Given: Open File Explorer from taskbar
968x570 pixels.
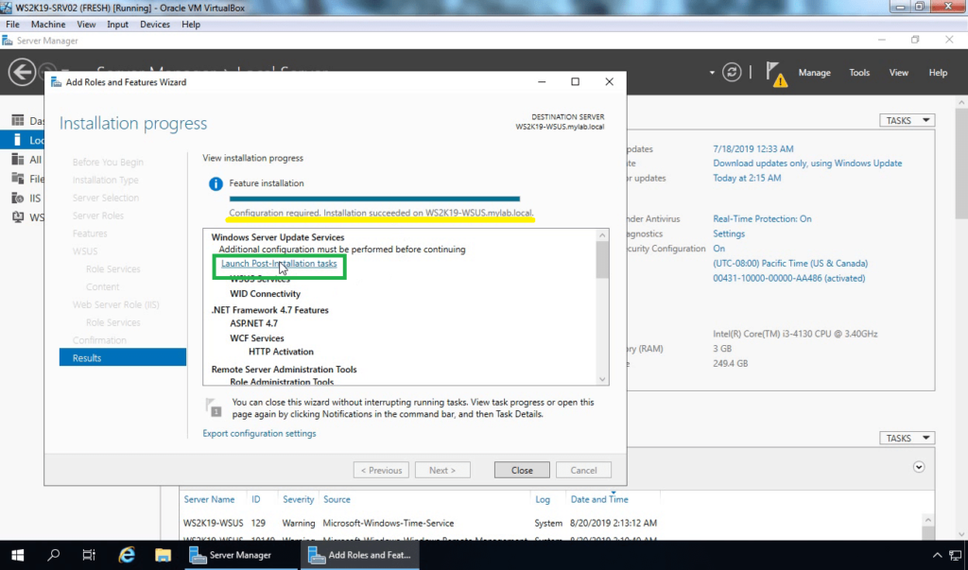Looking at the screenshot, I should [x=163, y=555].
